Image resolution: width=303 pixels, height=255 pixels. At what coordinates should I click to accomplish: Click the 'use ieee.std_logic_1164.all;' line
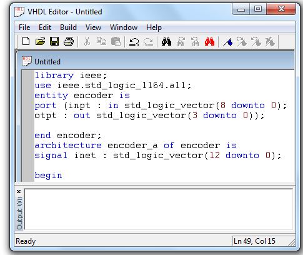(112, 86)
